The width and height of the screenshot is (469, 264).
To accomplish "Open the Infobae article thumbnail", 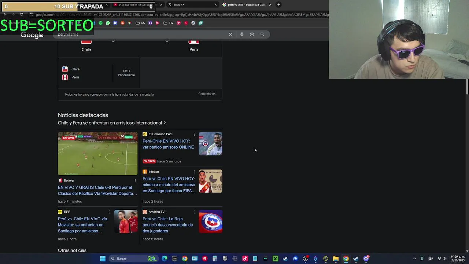I will [x=211, y=181].
